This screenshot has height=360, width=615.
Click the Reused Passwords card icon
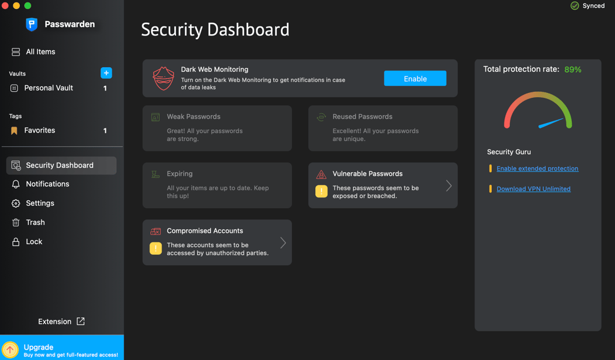pos(321,117)
